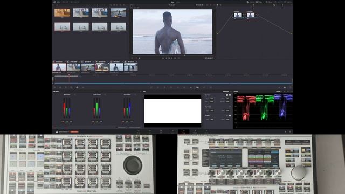345x194 pixels.
Task: Toggle Qualifier matte/mask button in Key panel
Action: [230, 115]
